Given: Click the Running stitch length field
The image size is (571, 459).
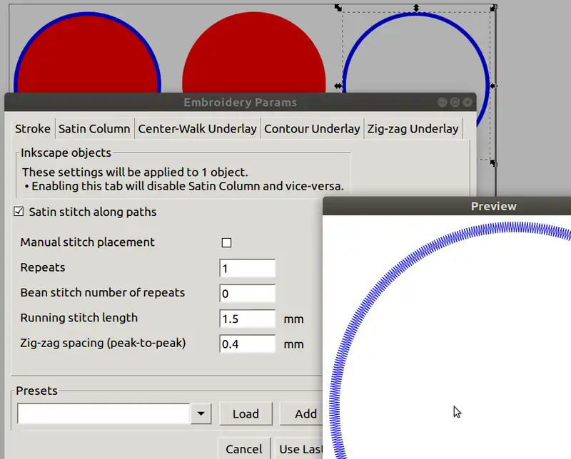Looking at the screenshot, I should coord(247,319).
